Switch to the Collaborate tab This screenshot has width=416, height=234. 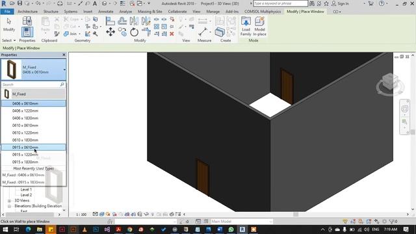177,12
